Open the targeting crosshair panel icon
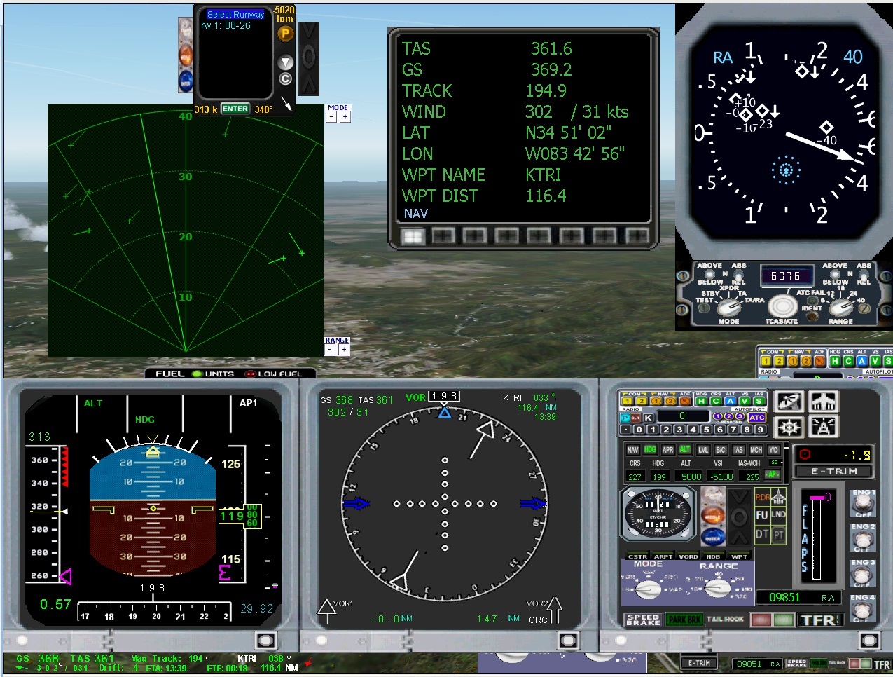The image size is (893, 677). 789,426
